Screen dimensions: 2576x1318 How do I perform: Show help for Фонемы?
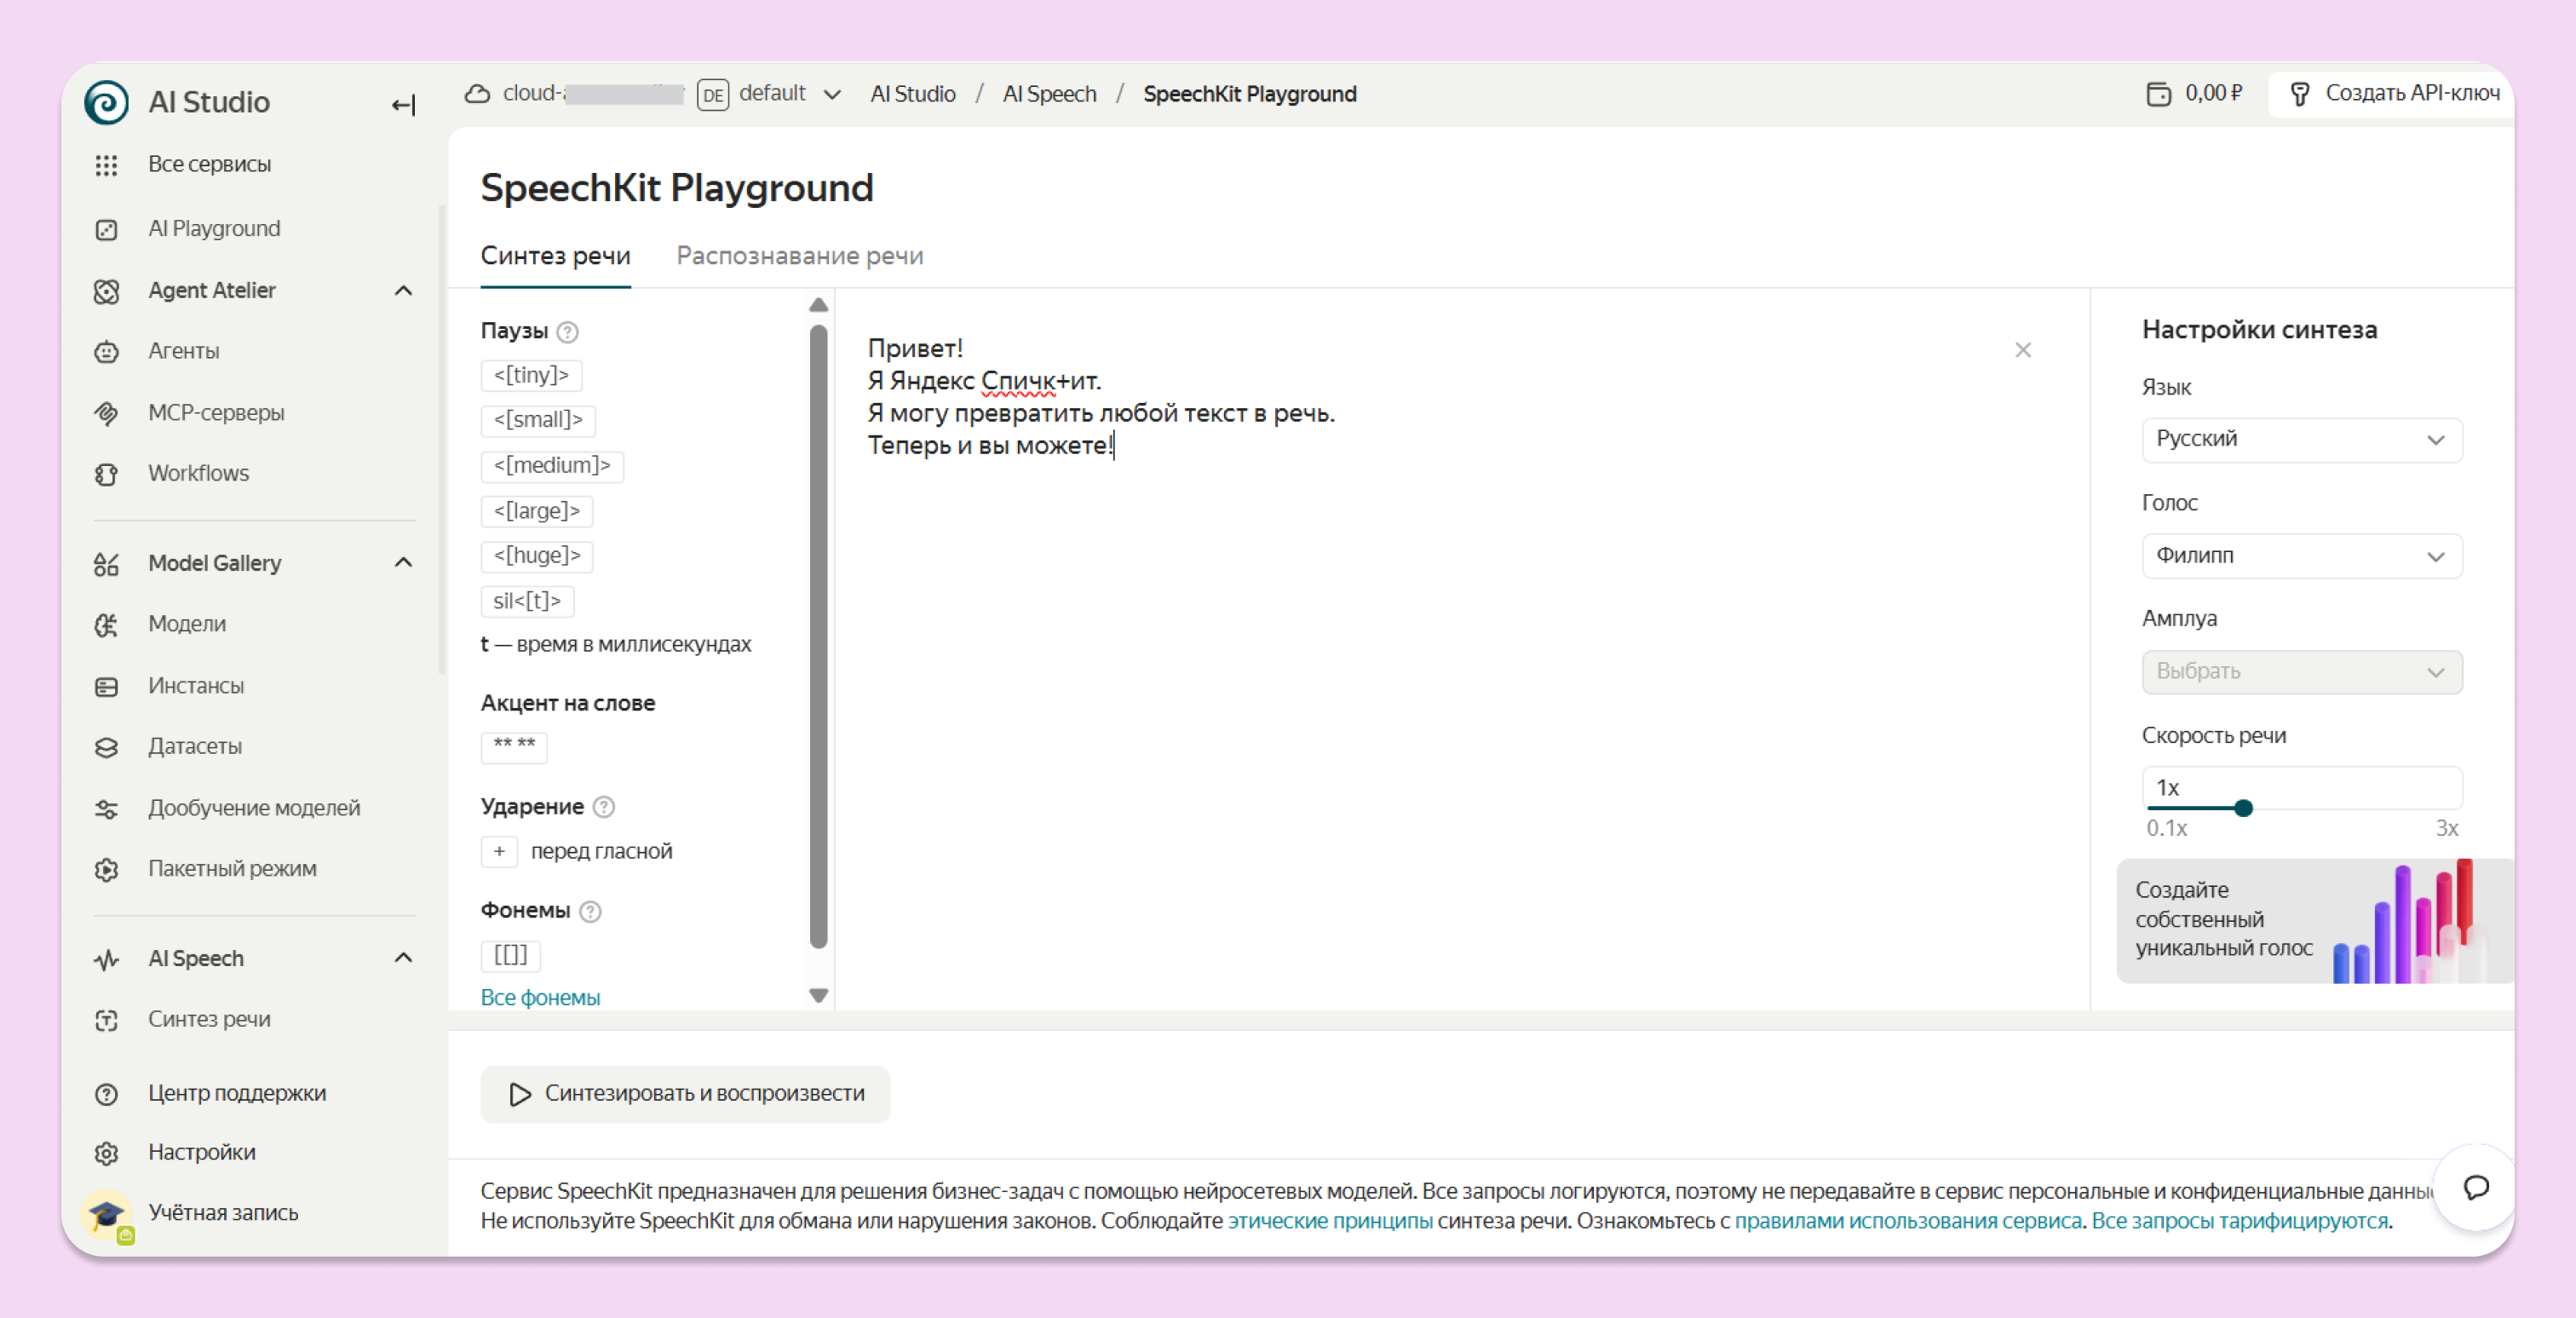[591, 911]
